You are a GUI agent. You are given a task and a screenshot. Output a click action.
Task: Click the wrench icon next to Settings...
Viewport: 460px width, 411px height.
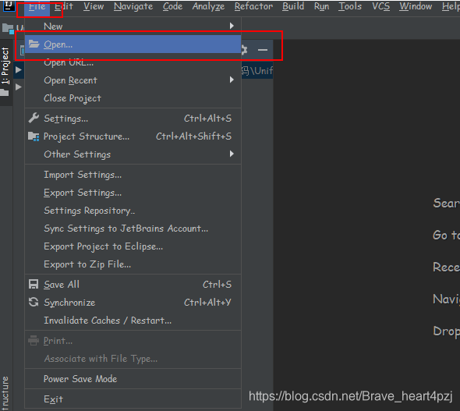(x=34, y=118)
